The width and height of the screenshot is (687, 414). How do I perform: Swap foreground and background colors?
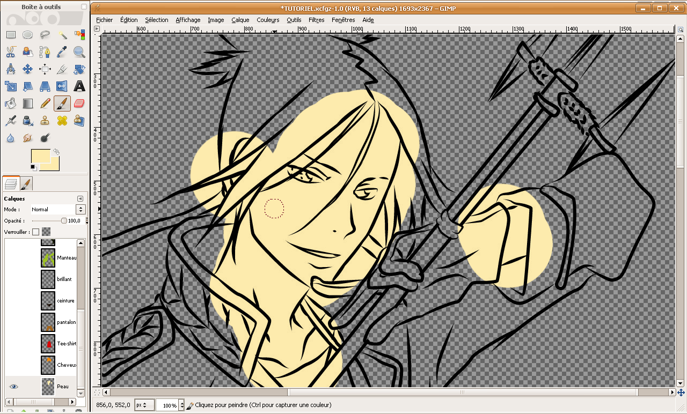56,152
